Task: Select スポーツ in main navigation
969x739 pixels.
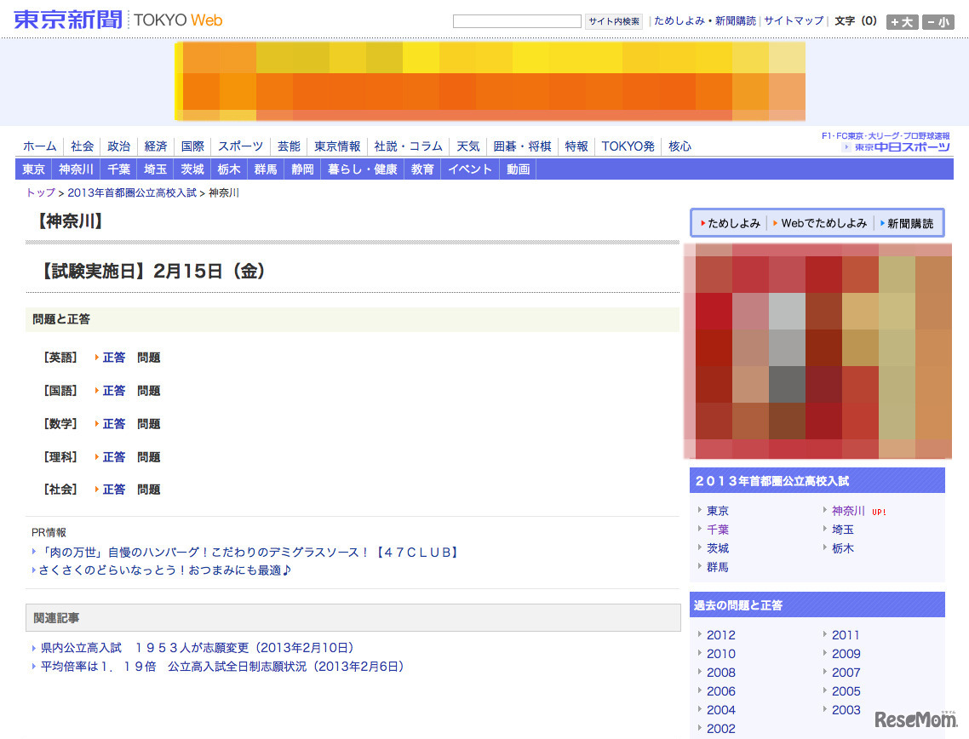Action: [240, 146]
